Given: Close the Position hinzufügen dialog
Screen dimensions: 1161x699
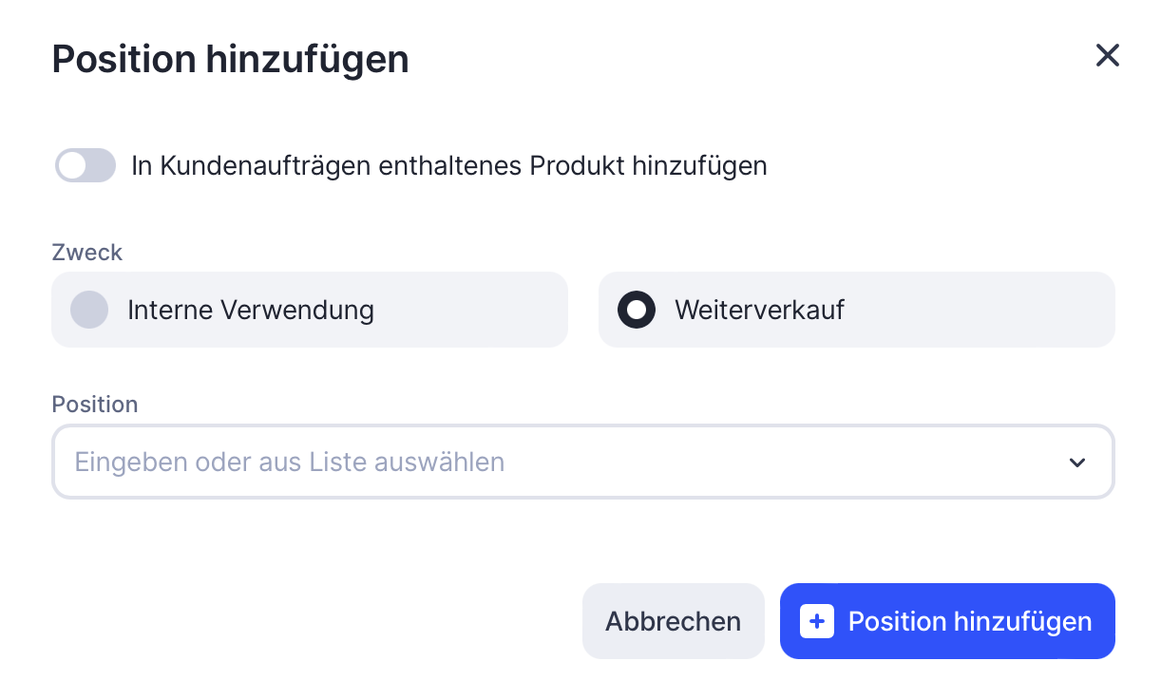Looking at the screenshot, I should pyautogui.click(x=1107, y=55).
